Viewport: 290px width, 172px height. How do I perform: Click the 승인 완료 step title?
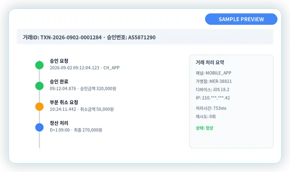59,81
